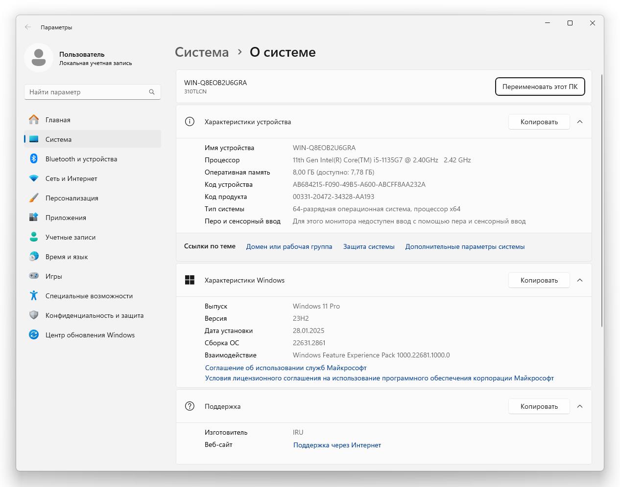Screen dimensions: 620x487
Task: Click the Найти параметр search field
Action: [x=93, y=92]
